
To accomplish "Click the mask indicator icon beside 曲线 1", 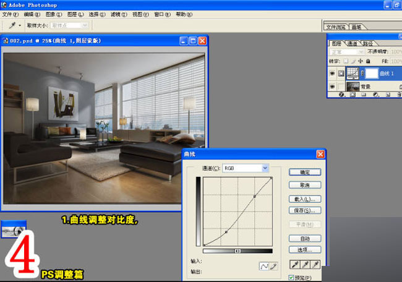I will pyautogui.click(x=341, y=74).
